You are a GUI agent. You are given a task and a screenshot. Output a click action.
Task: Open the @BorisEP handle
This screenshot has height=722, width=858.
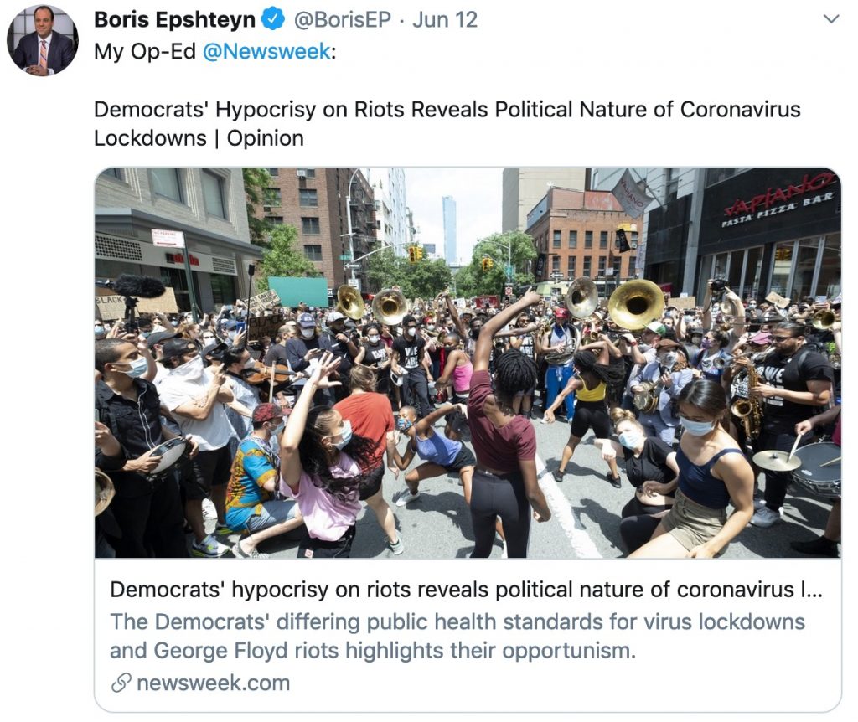pyautogui.click(x=343, y=20)
